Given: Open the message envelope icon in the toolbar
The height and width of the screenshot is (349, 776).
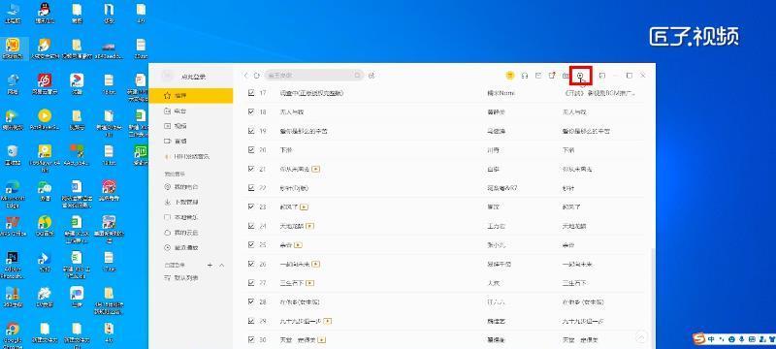Looking at the screenshot, I should click(x=538, y=76).
